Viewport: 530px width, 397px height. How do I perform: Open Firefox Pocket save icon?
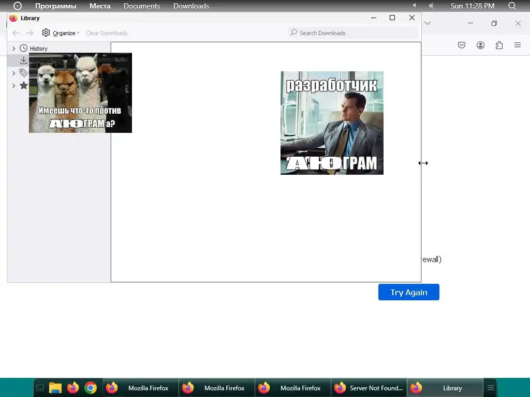462,45
